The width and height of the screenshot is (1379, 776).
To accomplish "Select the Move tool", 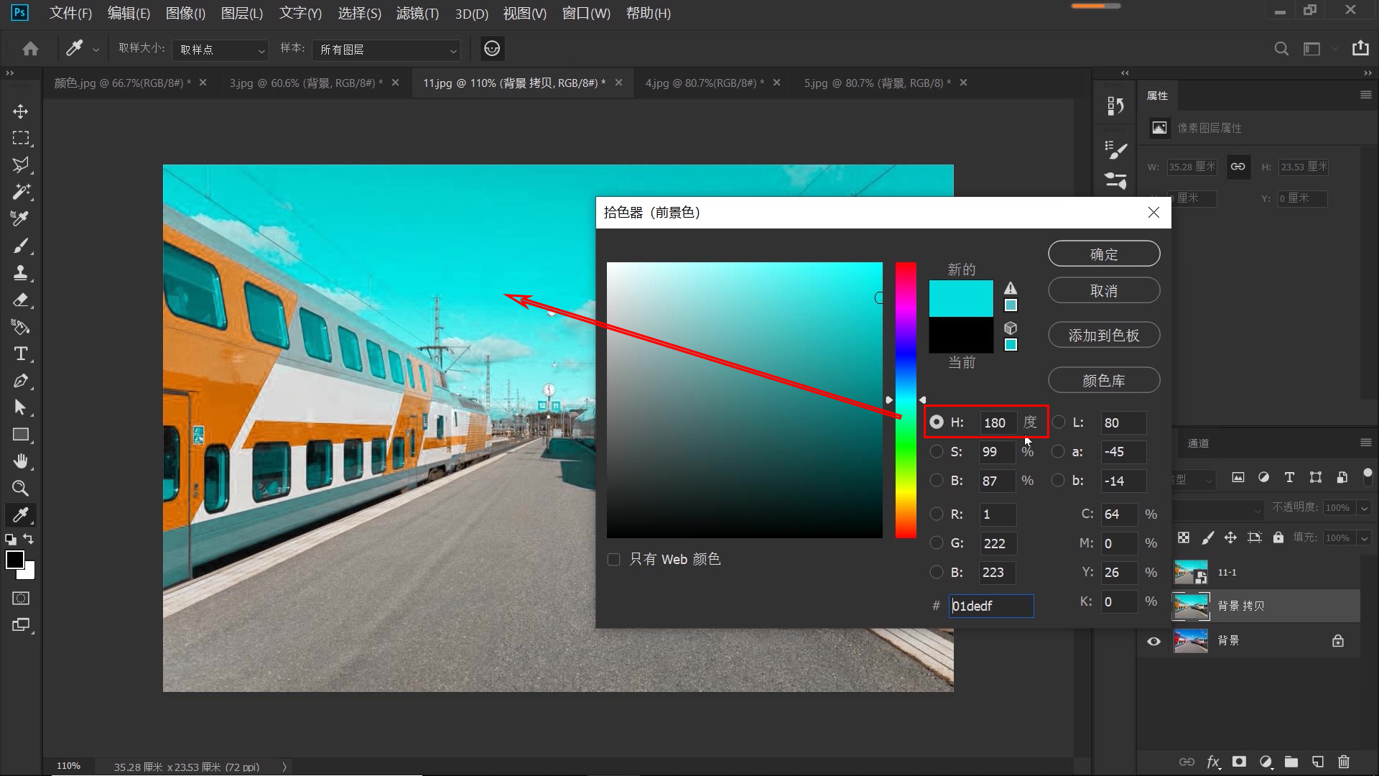I will (21, 111).
